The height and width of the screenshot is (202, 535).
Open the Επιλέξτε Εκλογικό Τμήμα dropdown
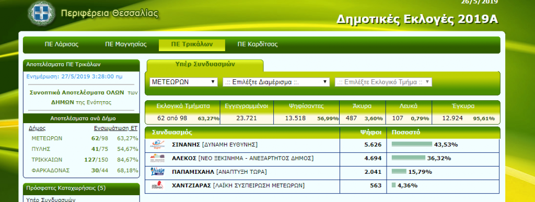coord(383,82)
